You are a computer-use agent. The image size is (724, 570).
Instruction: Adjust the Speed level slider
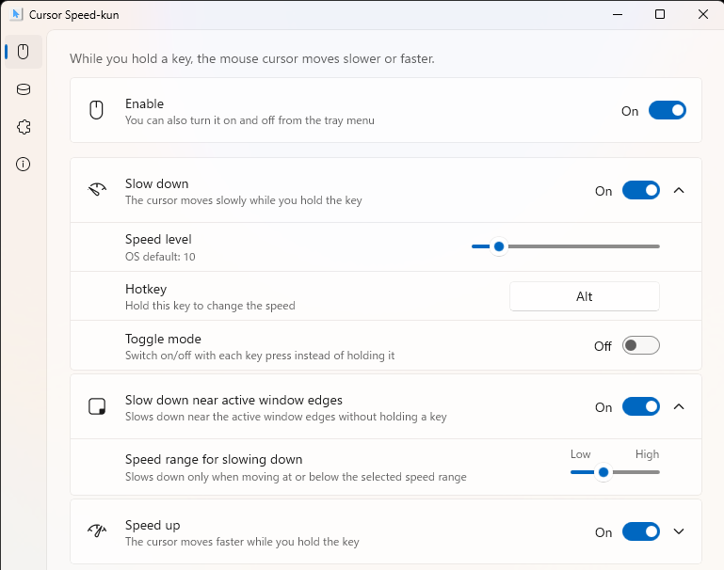pos(566,246)
